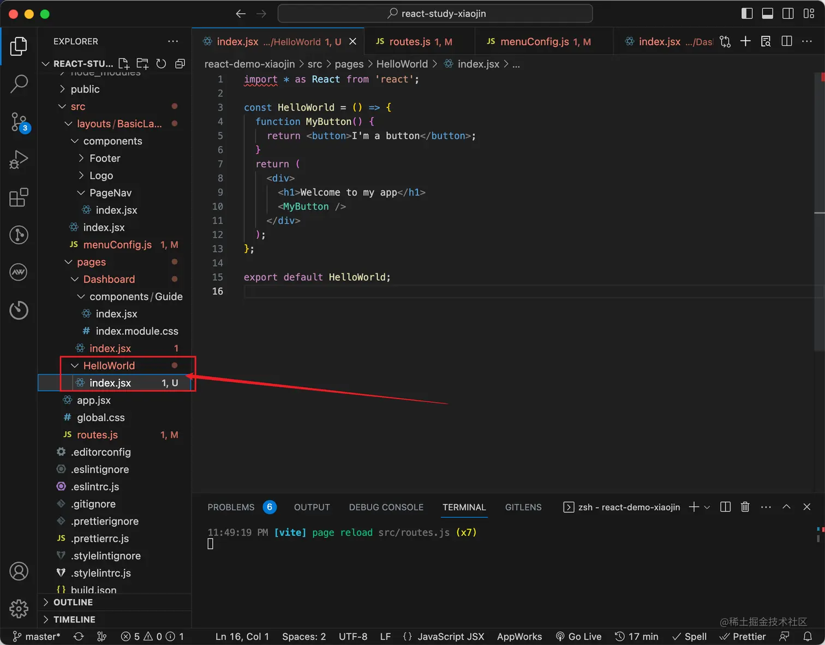
Task: Click pages breadcrumb in editor path
Action: (x=349, y=64)
